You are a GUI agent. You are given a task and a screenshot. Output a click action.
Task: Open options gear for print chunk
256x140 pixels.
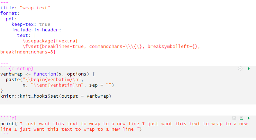pos(234,118)
